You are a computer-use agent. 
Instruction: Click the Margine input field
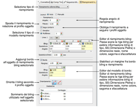tap(52, 63)
